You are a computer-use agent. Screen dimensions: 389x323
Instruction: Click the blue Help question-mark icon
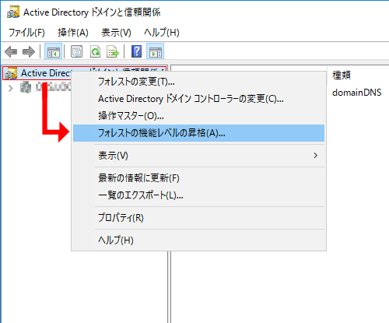[136, 51]
